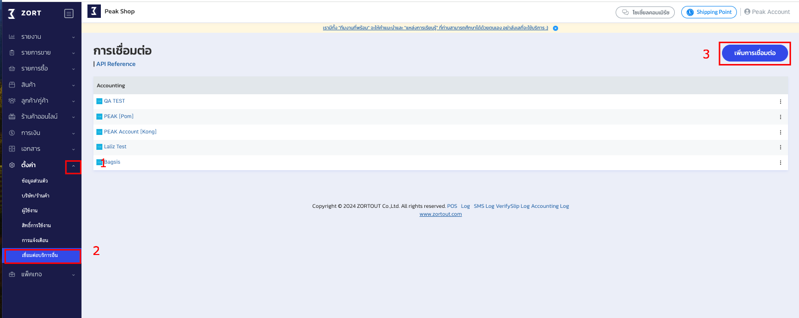The image size is (799, 318).
Task: Open บริษัท/ร้านค้า in the settings submenu
Action: point(35,196)
